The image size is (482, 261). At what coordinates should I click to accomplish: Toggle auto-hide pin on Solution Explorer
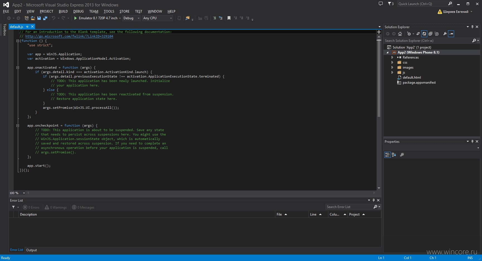472,27
